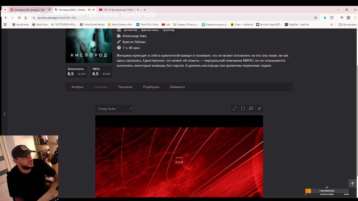Open the триллер genre link

click(168, 30)
